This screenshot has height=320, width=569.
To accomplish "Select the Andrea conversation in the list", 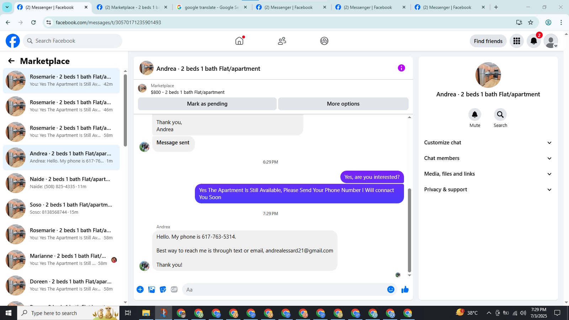I will [x=62, y=158].
